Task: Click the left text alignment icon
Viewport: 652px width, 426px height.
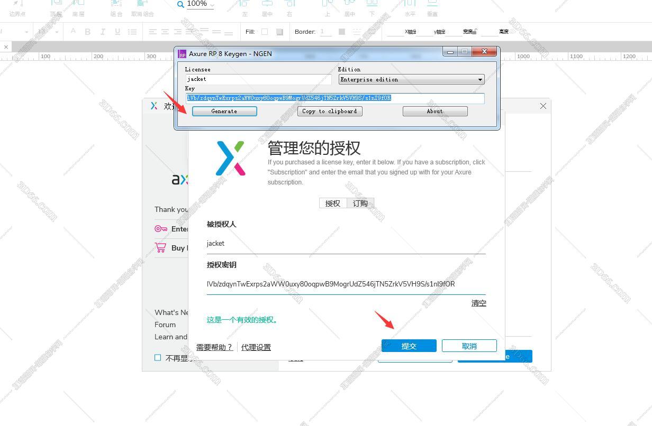Action: point(152,32)
